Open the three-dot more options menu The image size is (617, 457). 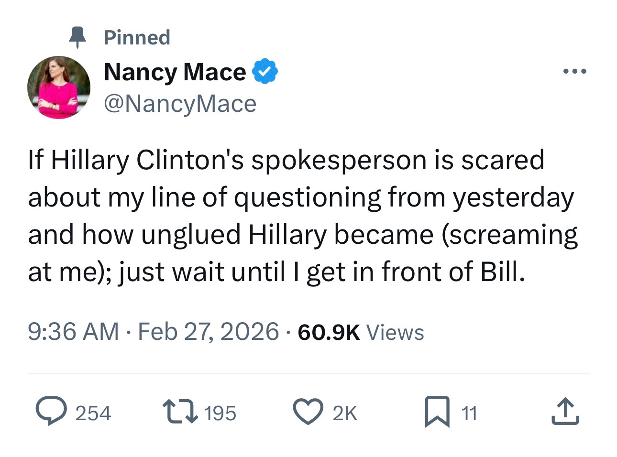[574, 72]
